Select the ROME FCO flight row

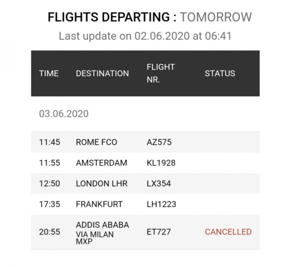coord(145,142)
